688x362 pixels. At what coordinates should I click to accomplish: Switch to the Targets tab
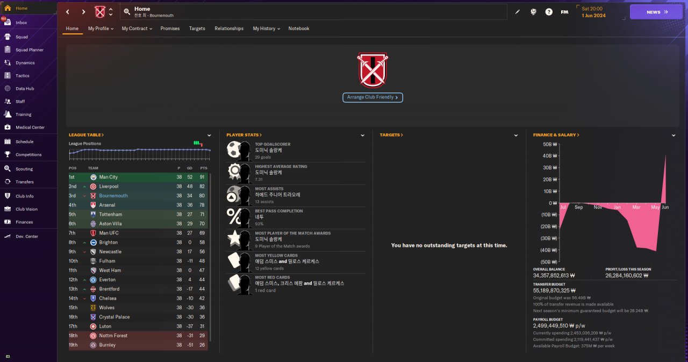(x=197, y=29)
